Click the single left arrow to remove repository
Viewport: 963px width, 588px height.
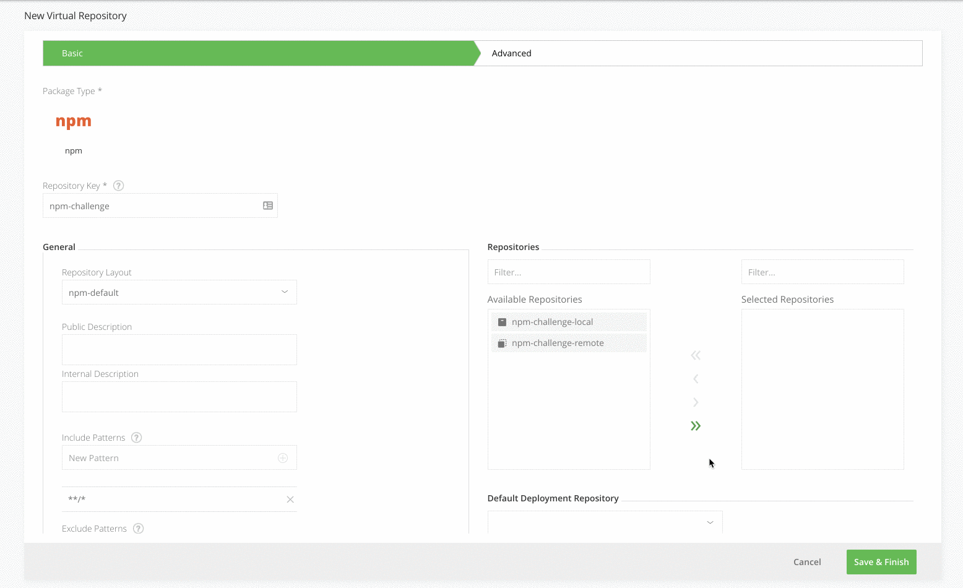(x=696, y=379)
